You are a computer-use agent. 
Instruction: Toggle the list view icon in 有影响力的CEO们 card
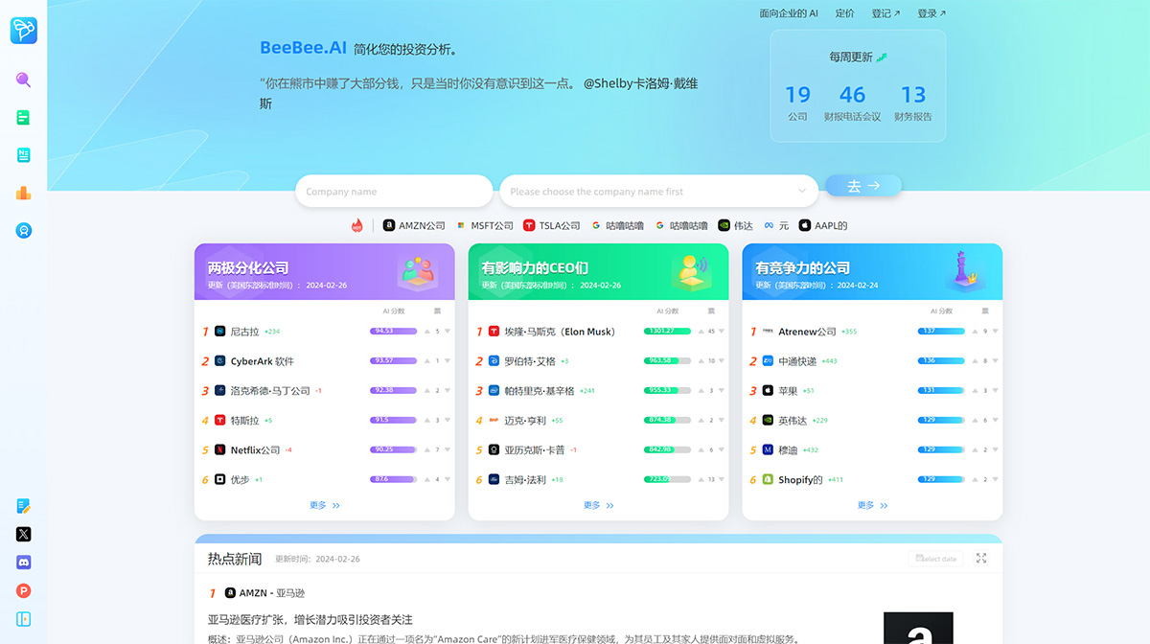(709, 310)
